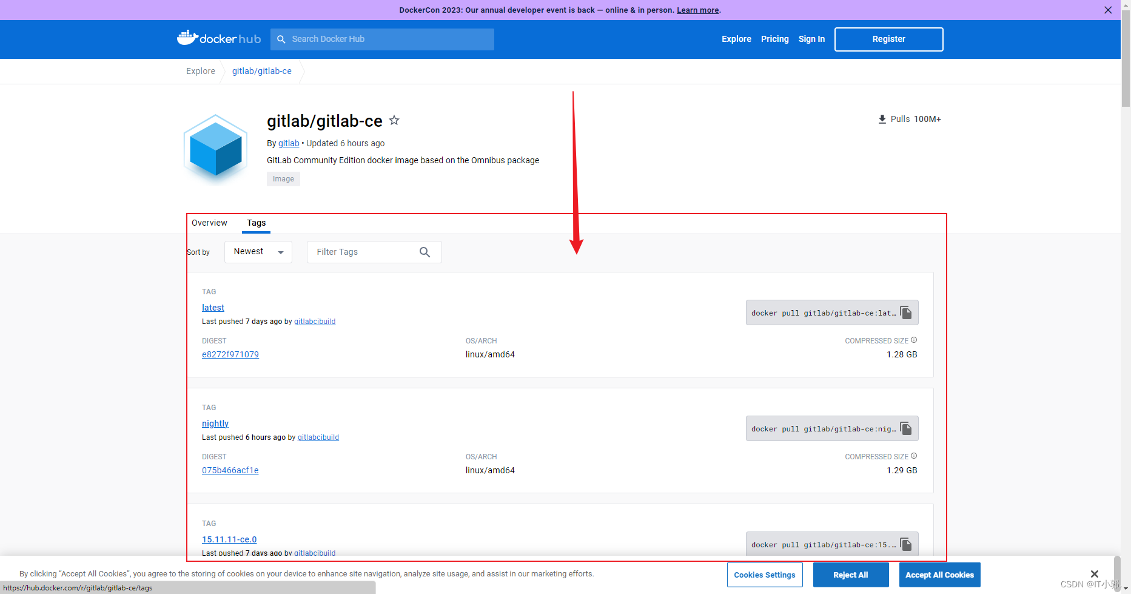The image size is (1131, 594).
Task: Open the gitlab publisher link
Action: pos(289,143)
